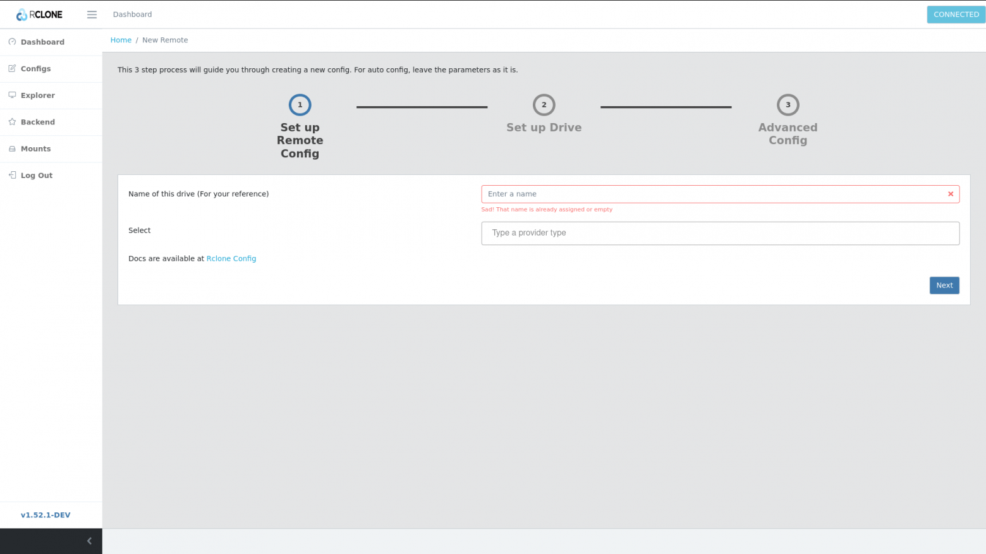The width and height of the screenshot is (986, 554).
Task: Open the Rclone Config docs link
Action: coord(231,258)
